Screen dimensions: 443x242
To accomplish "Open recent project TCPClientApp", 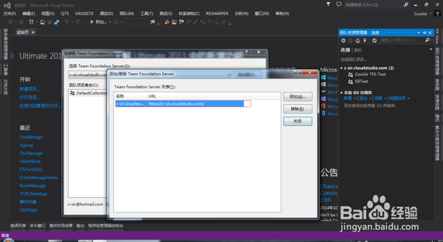I will 33,194.
